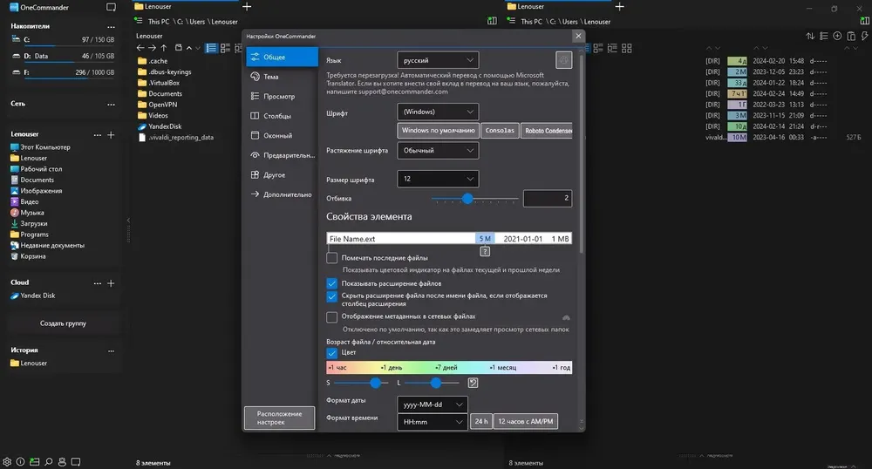This screenshot has height=469, width=872.
Task: Click the sort arrows icon in right pane
Action: (810, 36)
